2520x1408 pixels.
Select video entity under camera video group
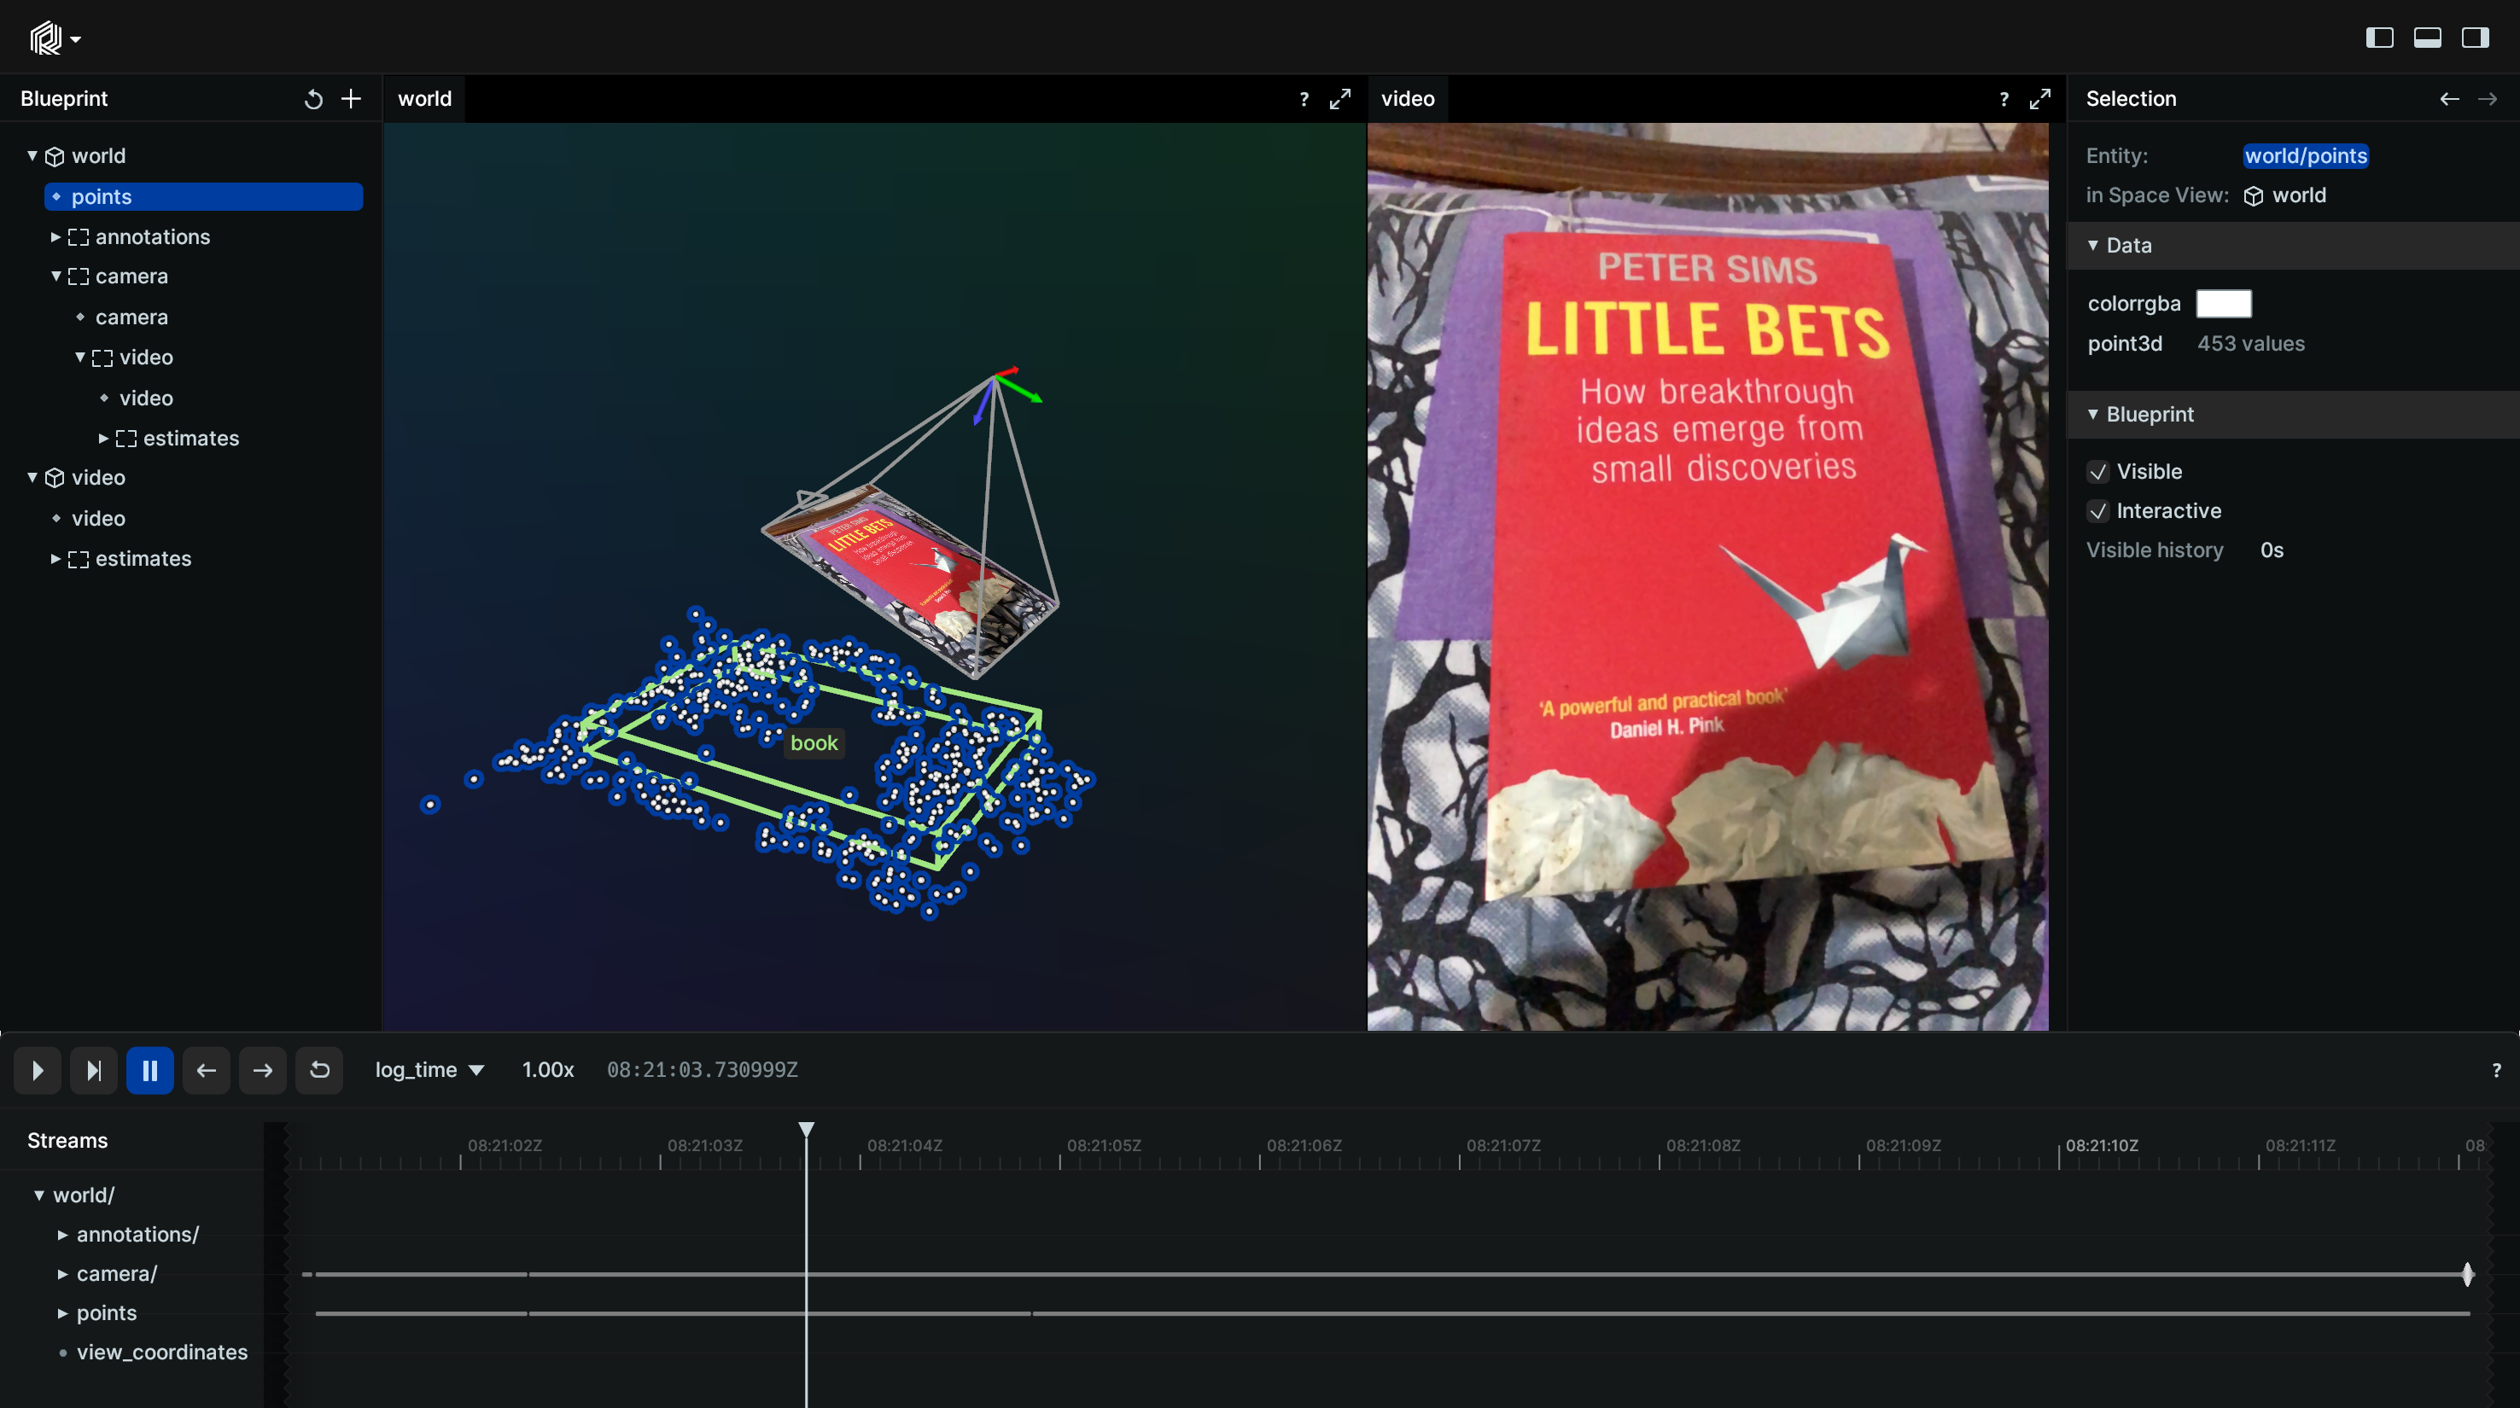pos(146,398)
